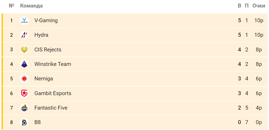
Task: Open the Fantastic Five team link
Action: [x=51, y=108]
